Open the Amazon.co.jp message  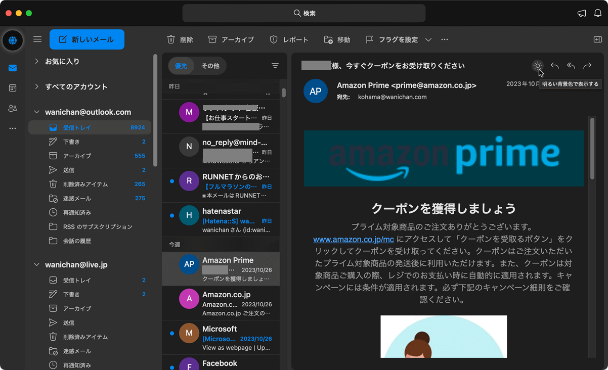pyautogui.click(x=221, y=303)
